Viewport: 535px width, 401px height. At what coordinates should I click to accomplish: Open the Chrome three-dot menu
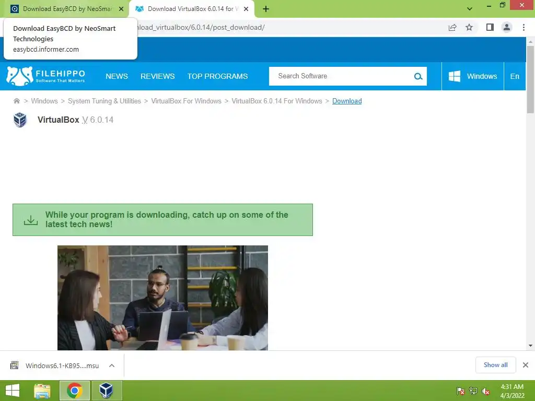pyautogui.click(x=524, y=27)
